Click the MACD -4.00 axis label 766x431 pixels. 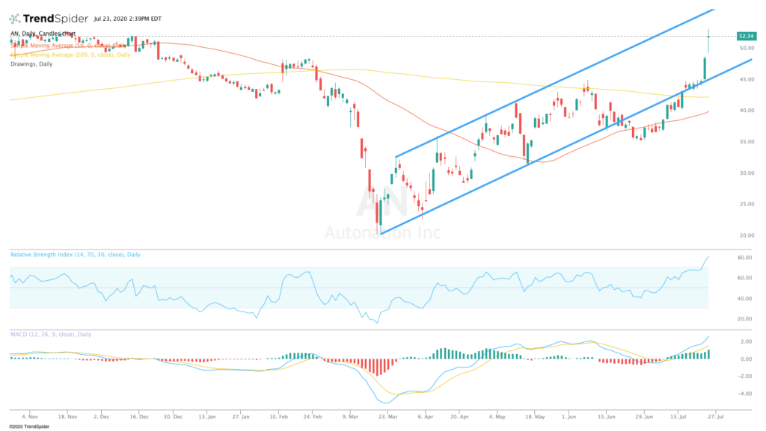(x=745, y=394)
